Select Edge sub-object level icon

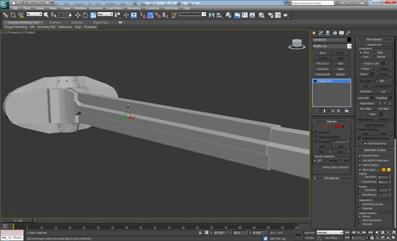326,127
